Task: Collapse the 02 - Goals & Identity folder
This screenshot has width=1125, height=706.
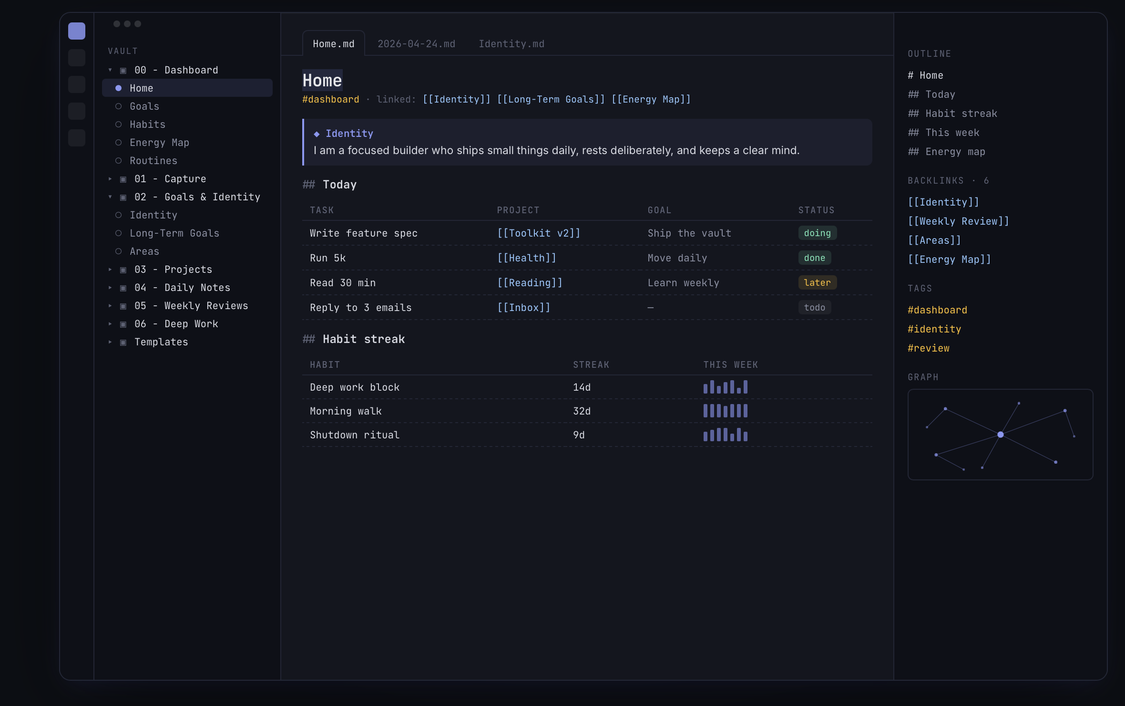Action: pos(110,197)
